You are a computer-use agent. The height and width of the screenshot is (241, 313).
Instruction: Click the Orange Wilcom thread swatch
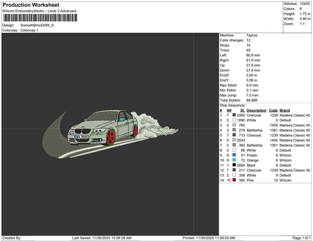pyautogui.click(x=234, y=160)
